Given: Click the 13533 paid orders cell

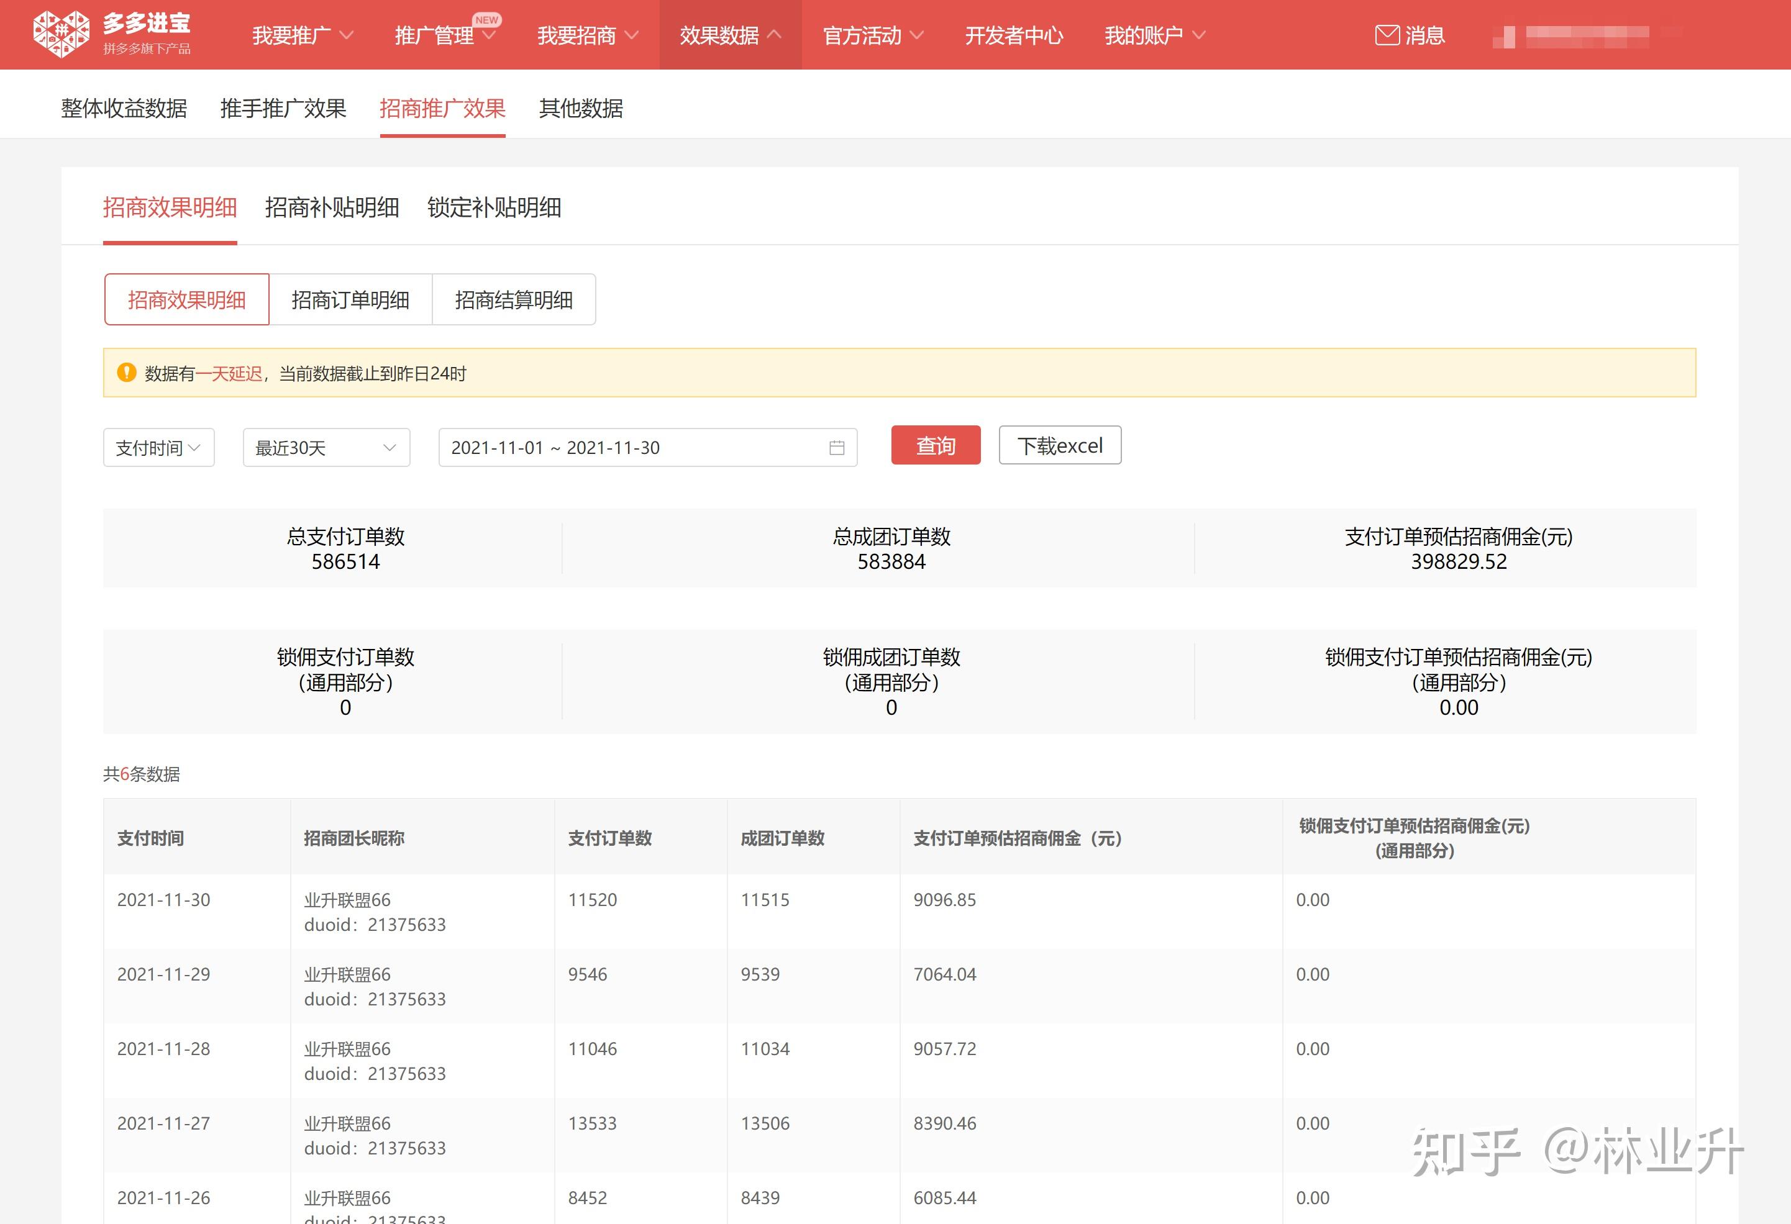Looking at the screenshot, I should [x=593, y=1124].
